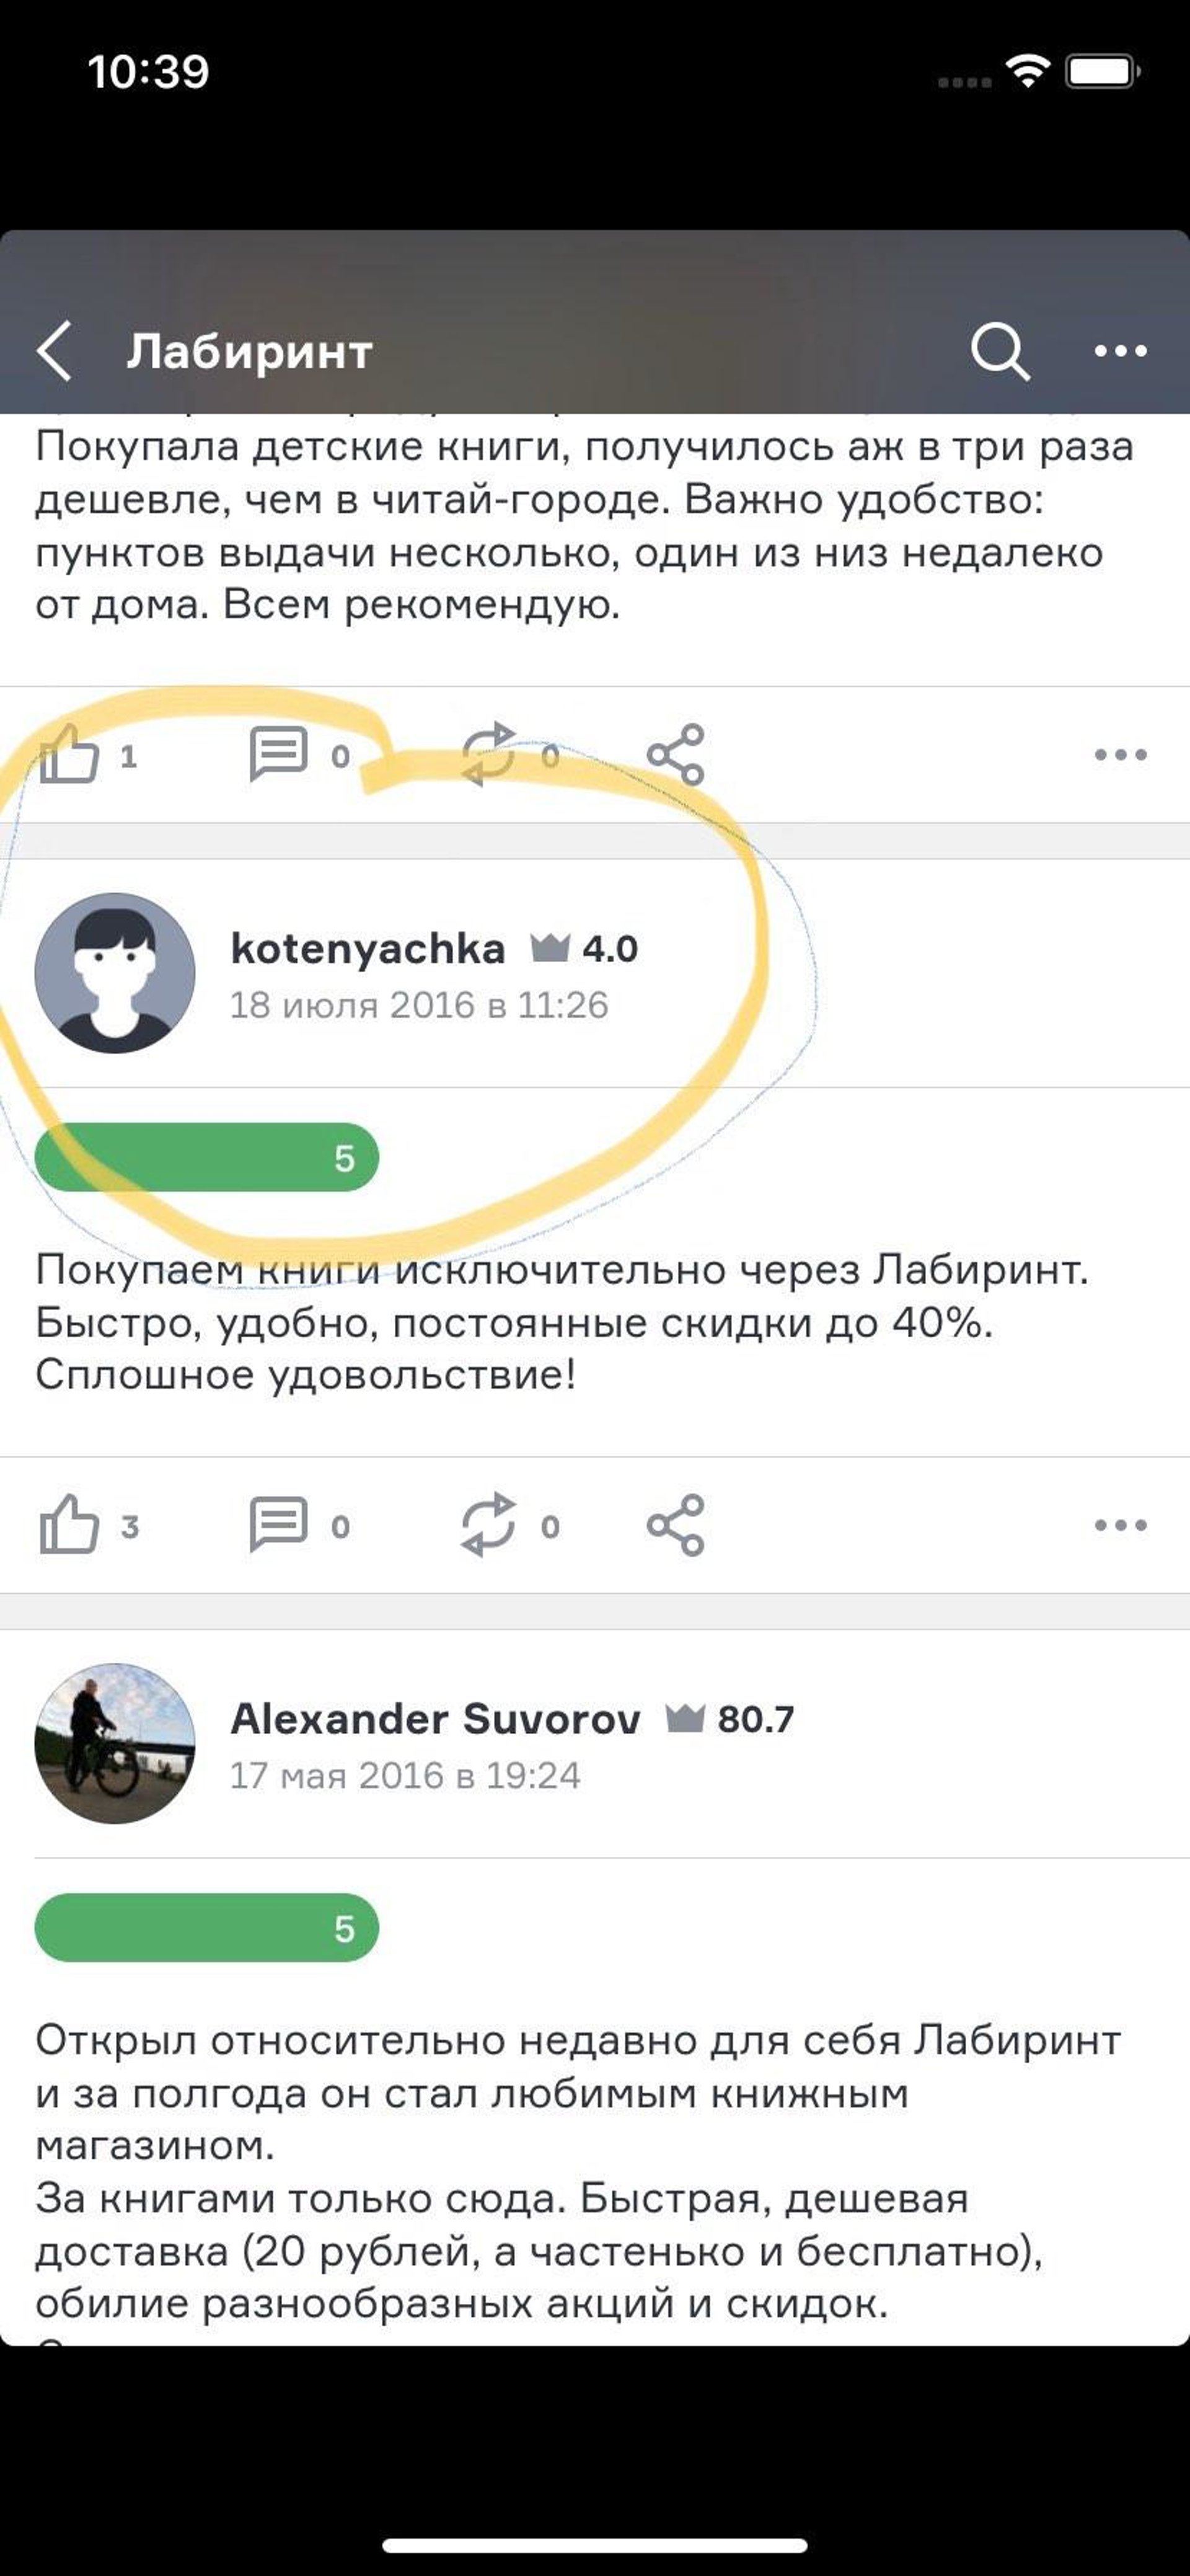1190x2576 pixels.
Task: Share kotenyachka's review
Action: (676, 1525)
